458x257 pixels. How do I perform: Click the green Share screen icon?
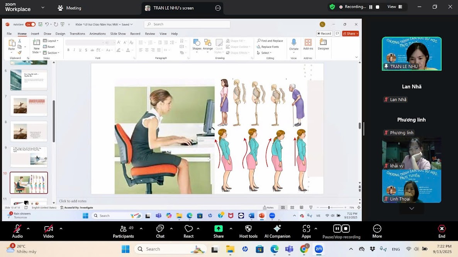click(219, 229)
